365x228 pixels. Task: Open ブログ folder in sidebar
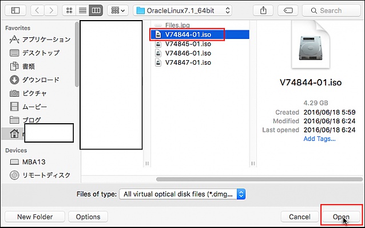(25, 120)
